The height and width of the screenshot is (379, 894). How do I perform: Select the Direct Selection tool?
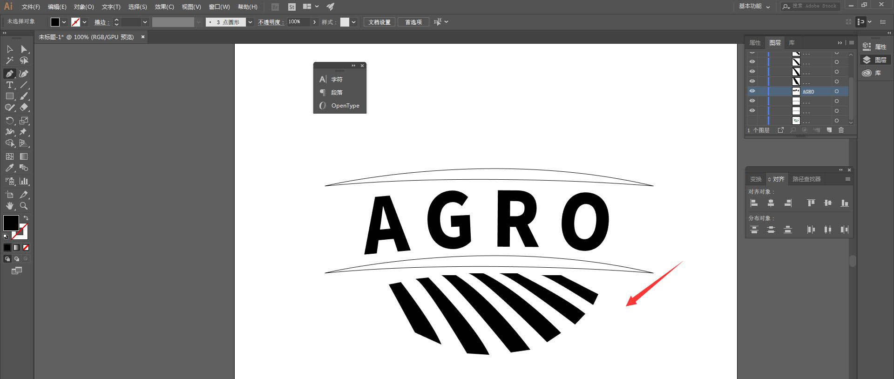tap(24, 49)
